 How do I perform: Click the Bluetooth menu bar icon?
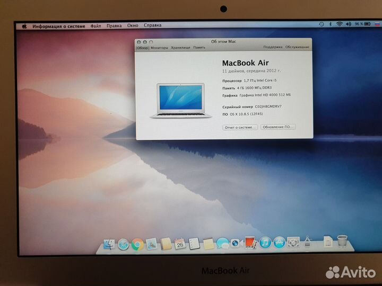pyautogui.click(x=331, y=24)
